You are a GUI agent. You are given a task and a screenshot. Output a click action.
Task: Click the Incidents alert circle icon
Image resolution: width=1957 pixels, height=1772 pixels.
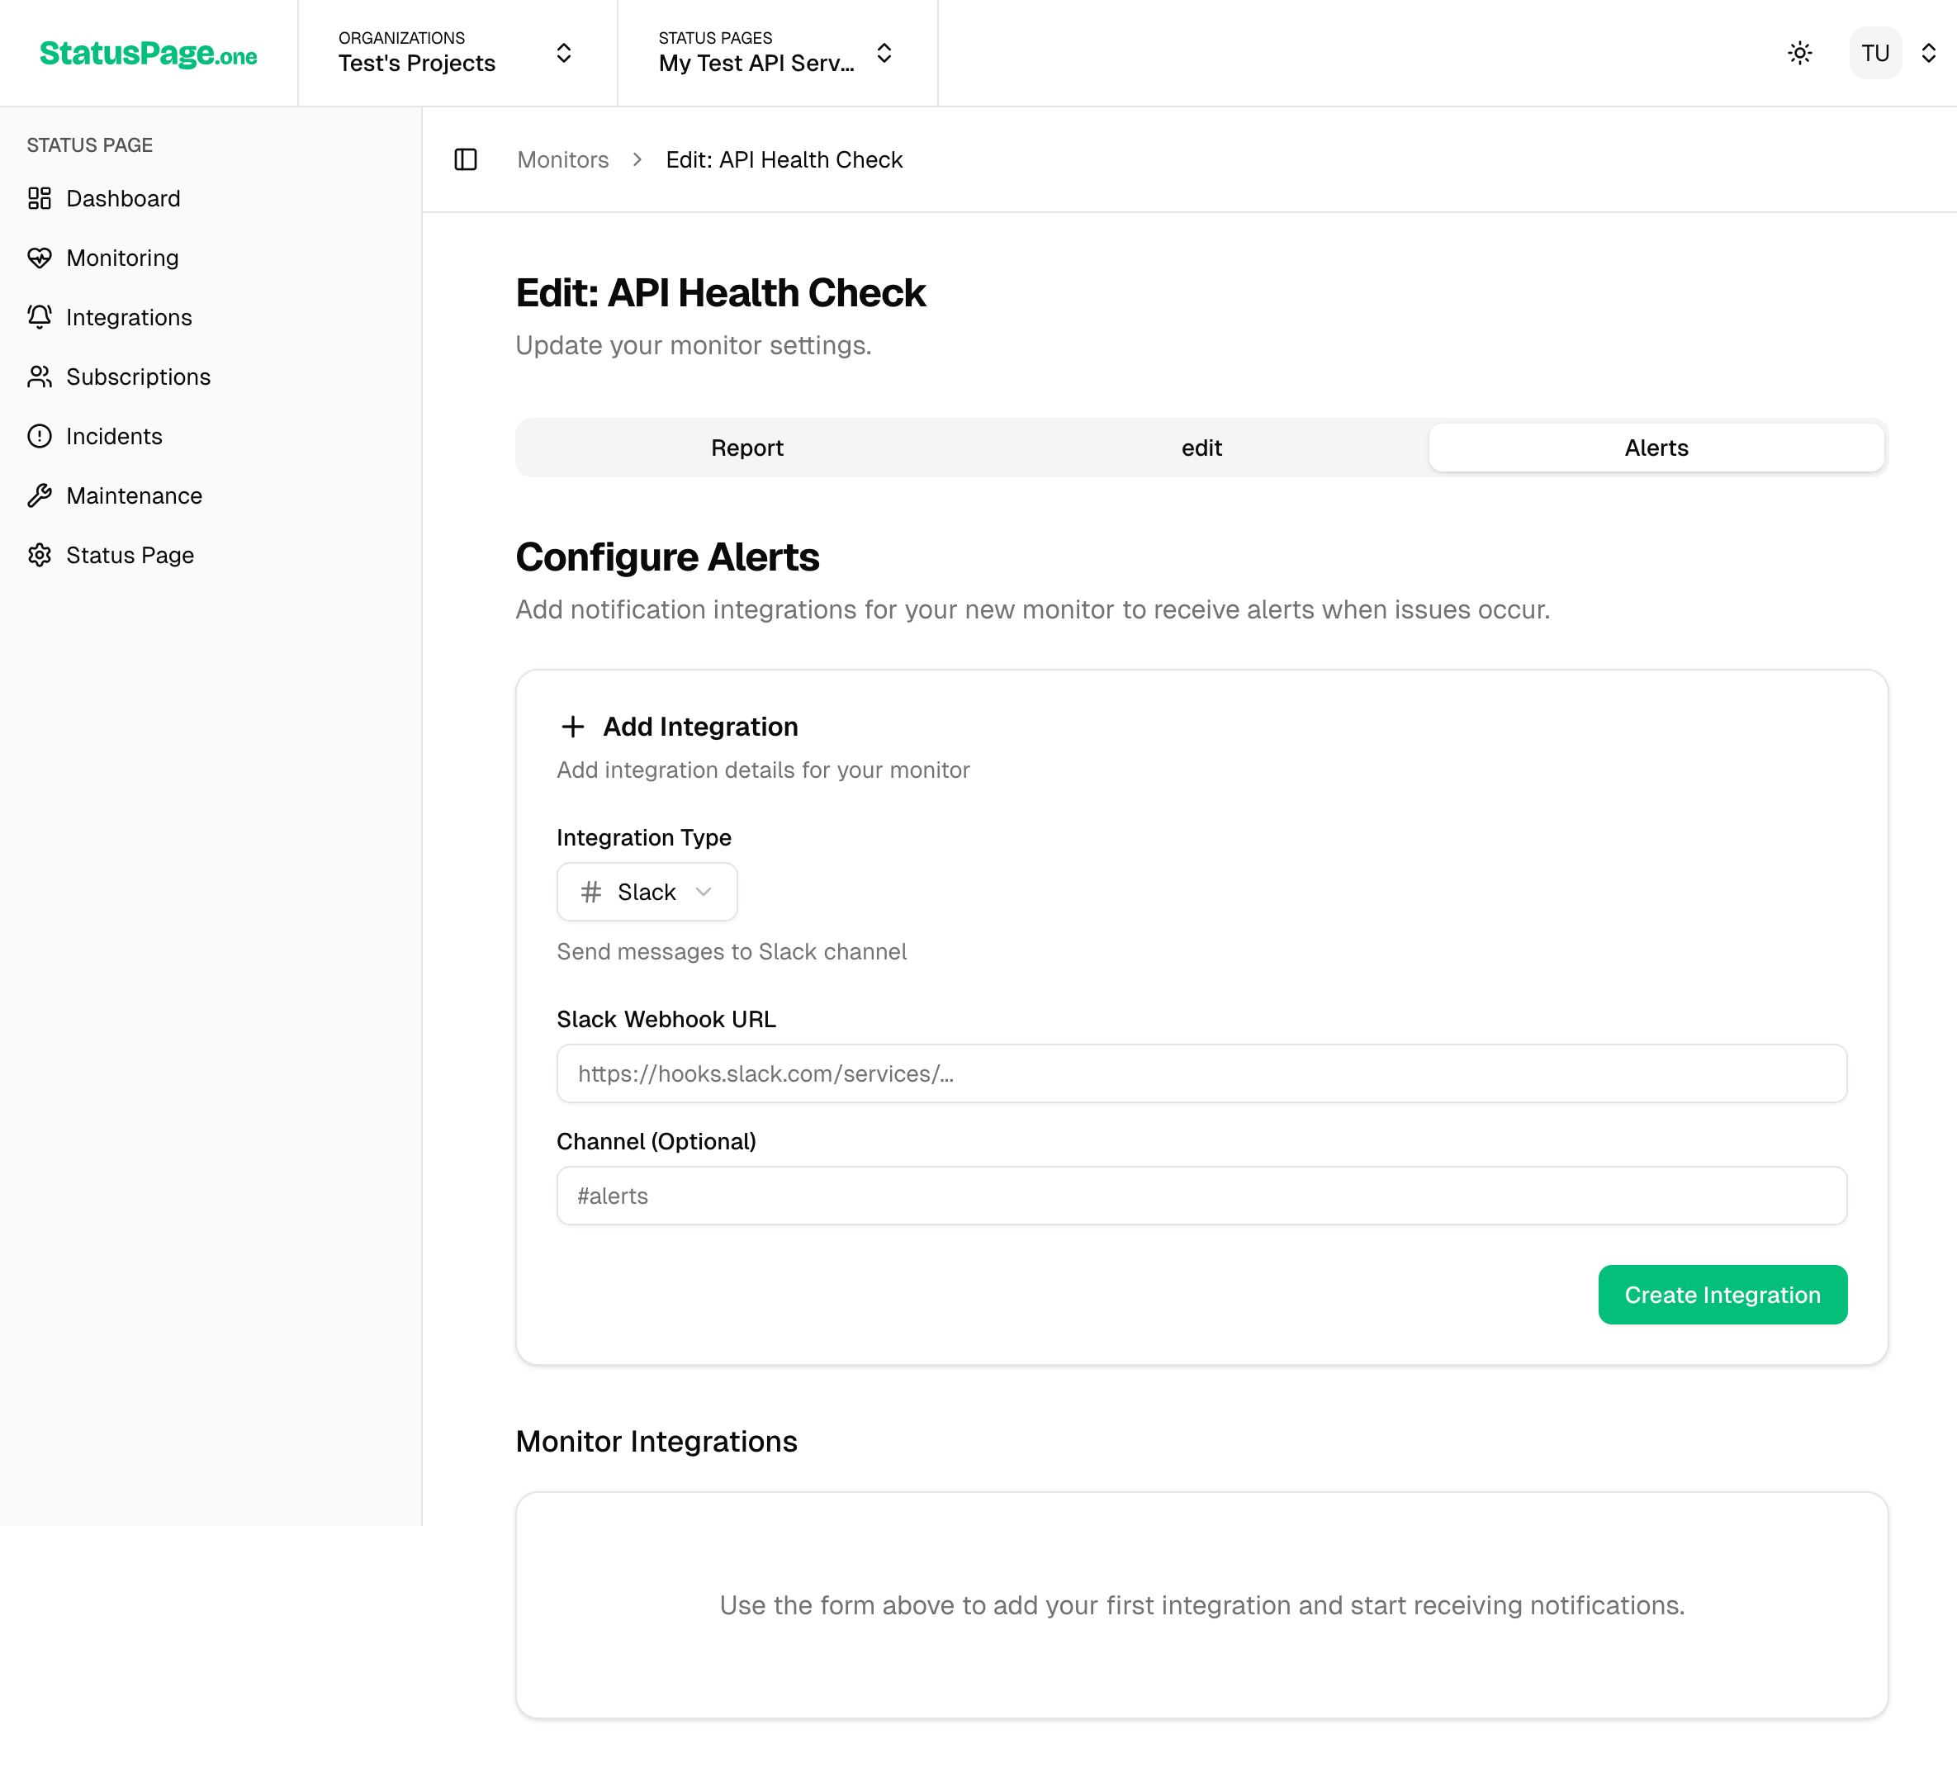[x=40, y=436]
